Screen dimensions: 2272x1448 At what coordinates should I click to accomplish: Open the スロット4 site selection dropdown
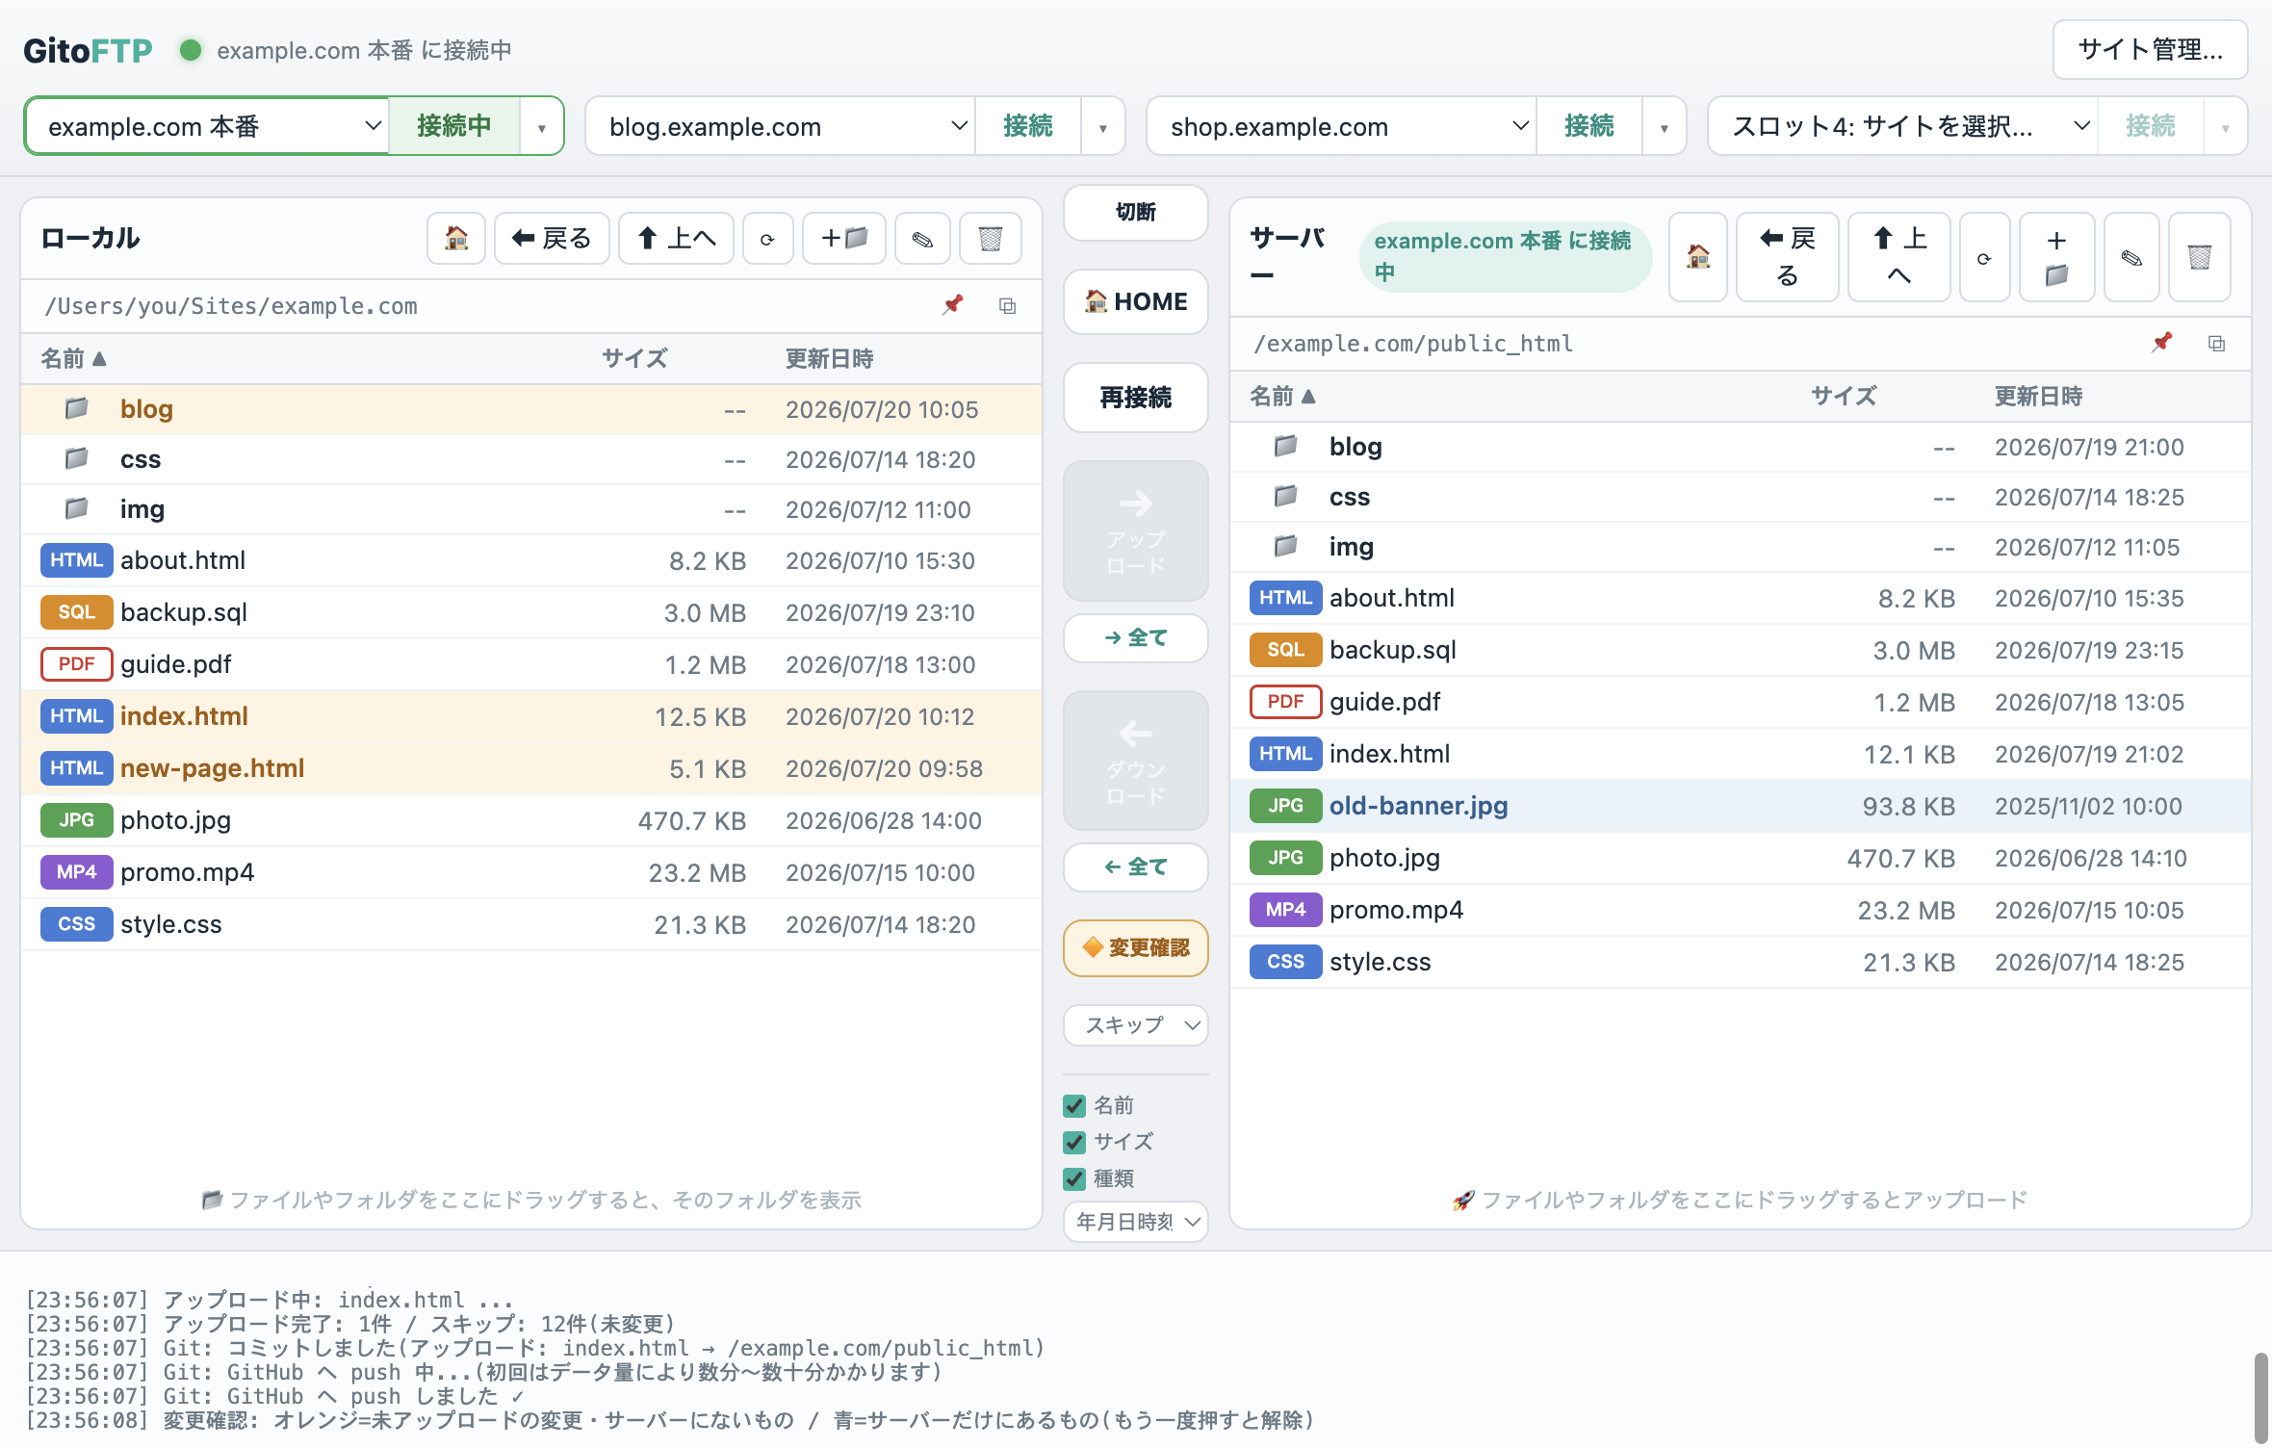click(x=1903, y=126)
